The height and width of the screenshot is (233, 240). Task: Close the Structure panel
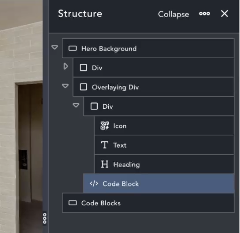click(224, 14)
